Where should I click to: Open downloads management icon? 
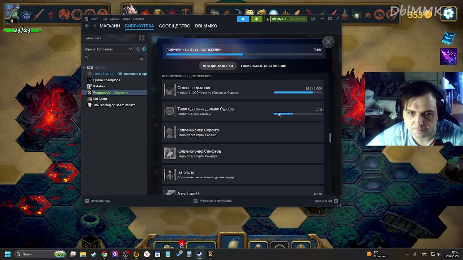click(x=196, y=201)
